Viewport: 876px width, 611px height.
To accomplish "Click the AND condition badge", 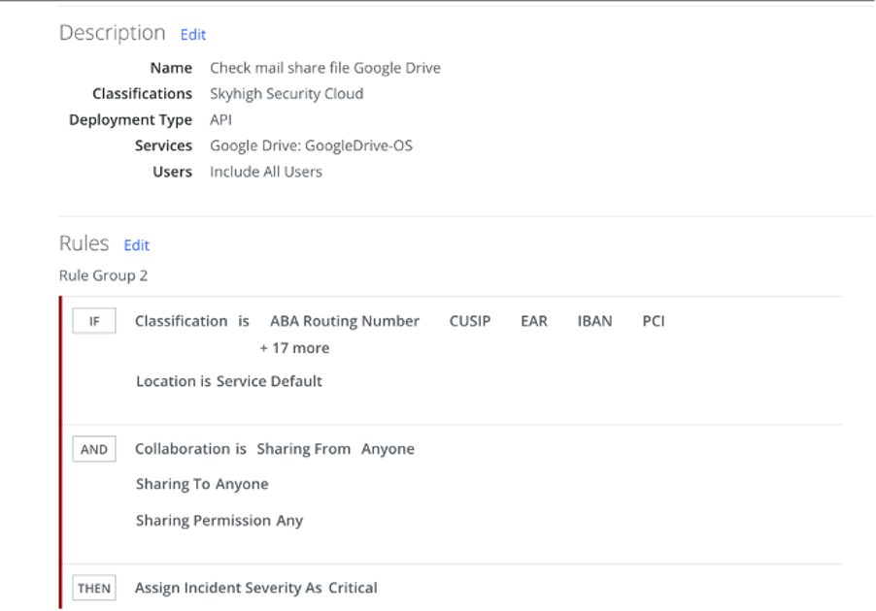I will coord(94,449).
